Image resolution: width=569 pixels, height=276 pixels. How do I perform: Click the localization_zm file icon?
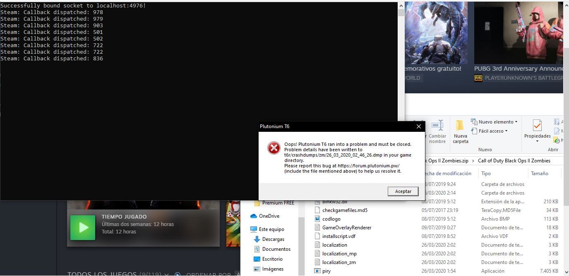pos(317,262)
